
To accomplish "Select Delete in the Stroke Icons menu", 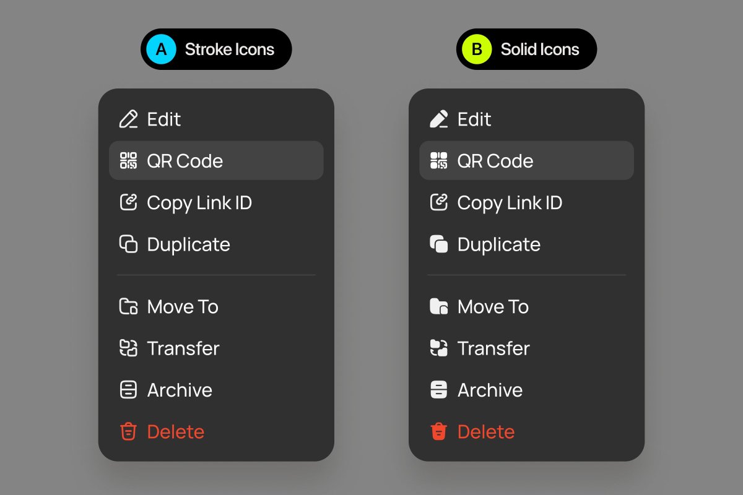I will click(216, 431).
